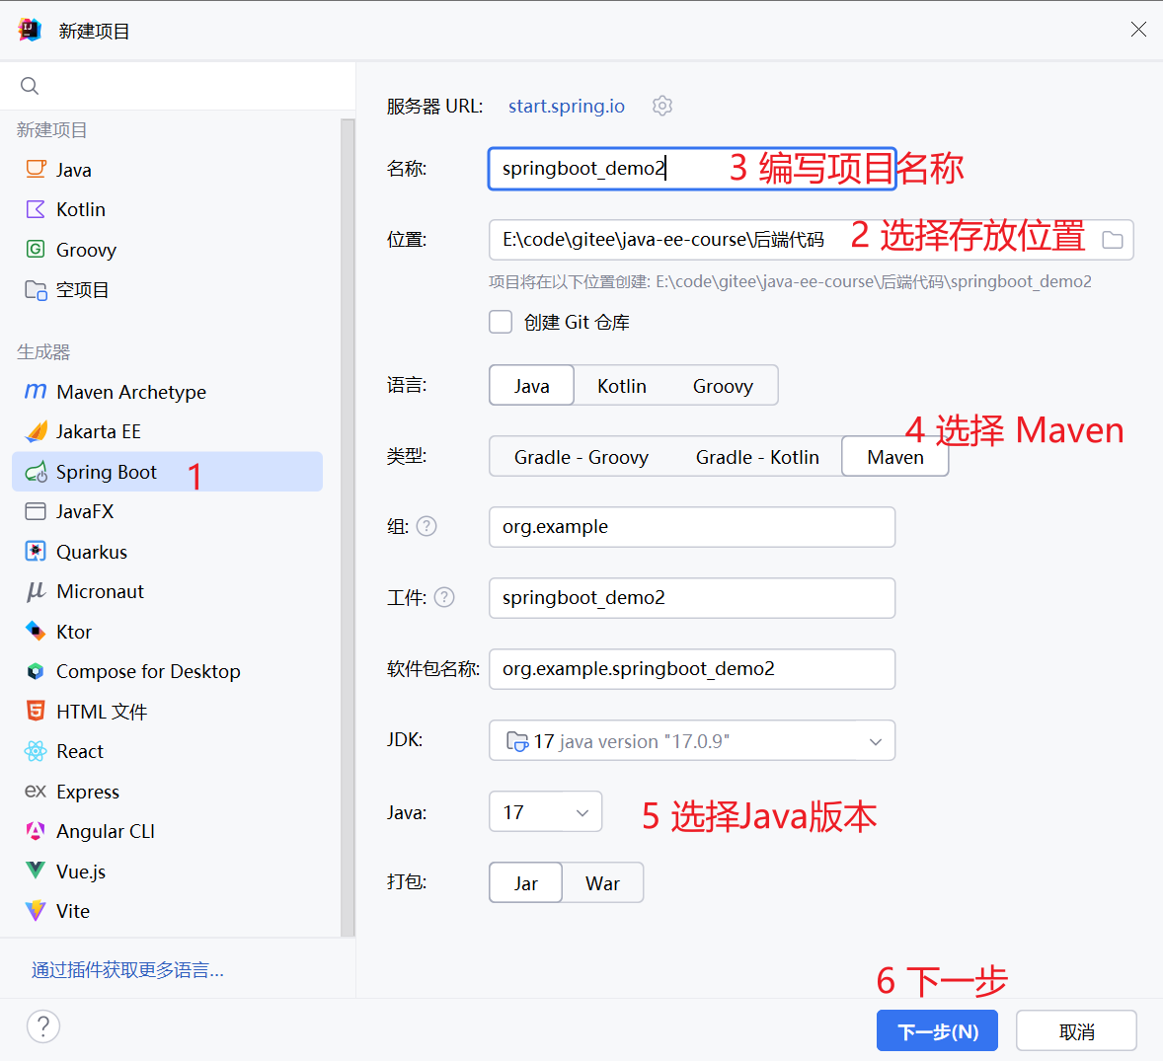Select Gradle - Kotlin as project type

757,456
